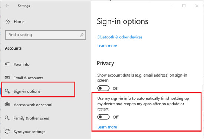Enable use my sign-in info after update
Screen dimensions: 204x139
pyautogui.click(x=103, y=117)
